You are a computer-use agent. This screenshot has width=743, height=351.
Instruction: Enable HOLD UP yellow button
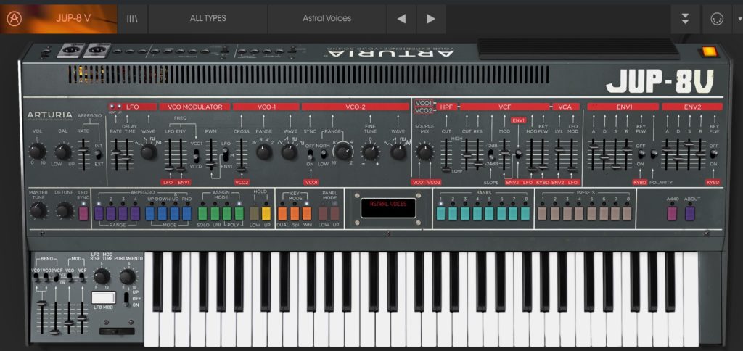[266, 214]
